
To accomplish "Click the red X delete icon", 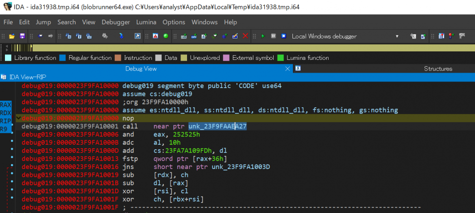I will click(x=245, y=36).
